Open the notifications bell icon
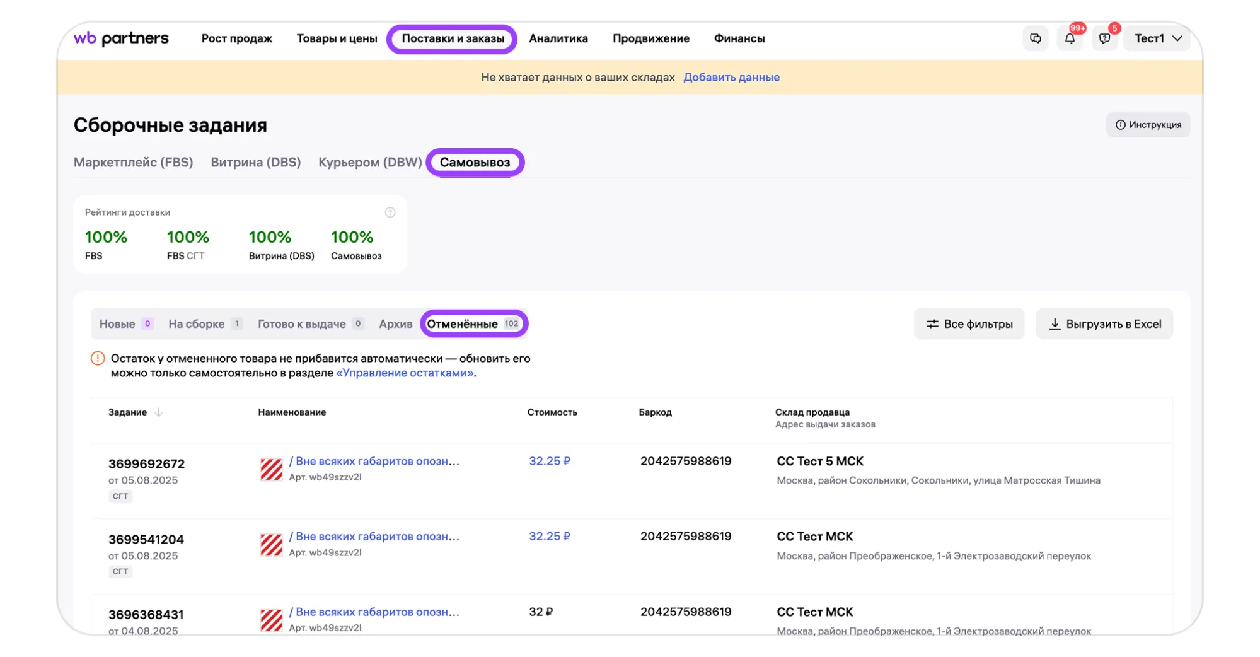The width and height of the screenshot is (1260, 657). click(x=1070, y=38)
